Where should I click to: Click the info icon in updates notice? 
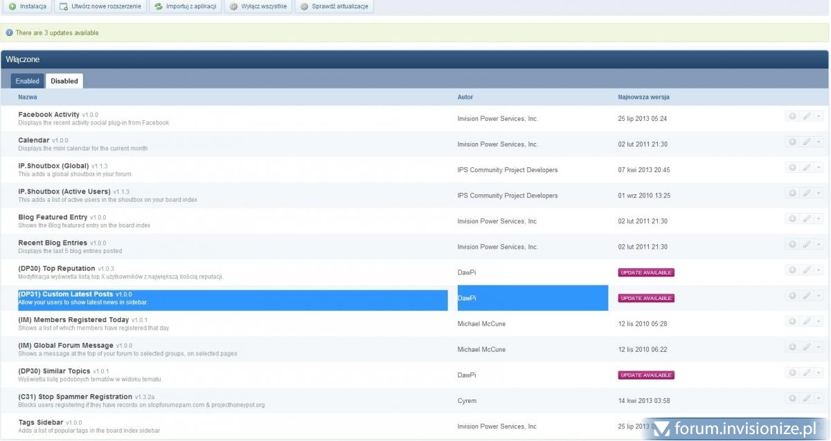coord(9,32)
